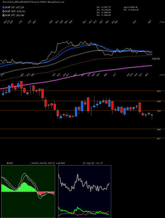The height and width of the screenshot is (218, 165).
Task: Click the 133.95 value beside the EMA lines
Action: pos(156,59)
